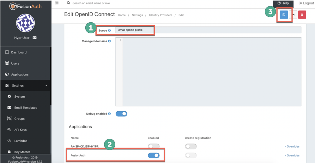Click the Edit breadcrumb
Screen dimensions: 315x164
181,15
